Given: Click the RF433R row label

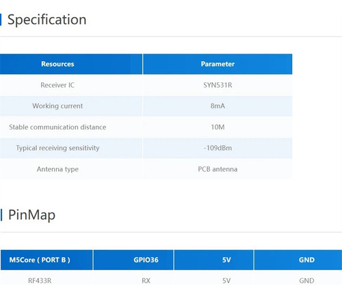Looking at the screenshot, I should click(x=40, y=281).
